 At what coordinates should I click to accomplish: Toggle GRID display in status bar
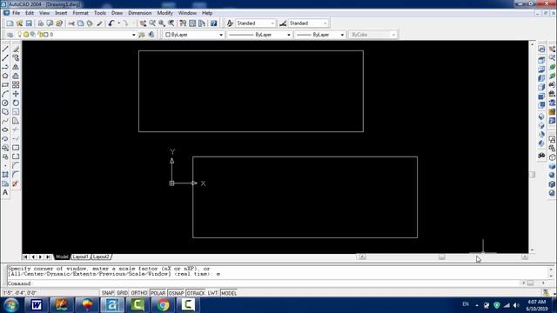(122, 293)
